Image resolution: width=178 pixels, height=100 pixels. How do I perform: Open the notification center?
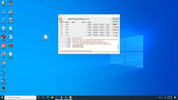pyautogui.click(x=175, y=97)
